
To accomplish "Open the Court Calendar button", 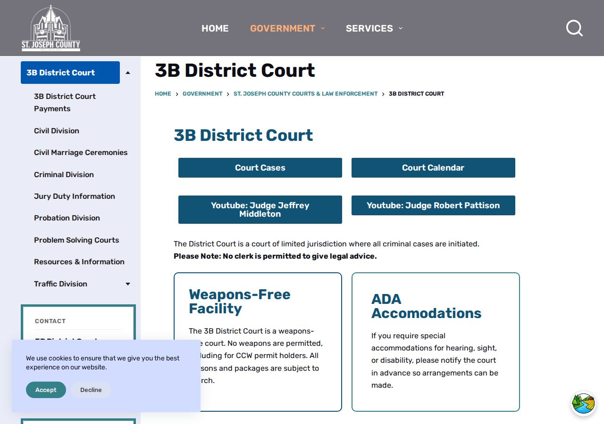I will coord(433,168).
